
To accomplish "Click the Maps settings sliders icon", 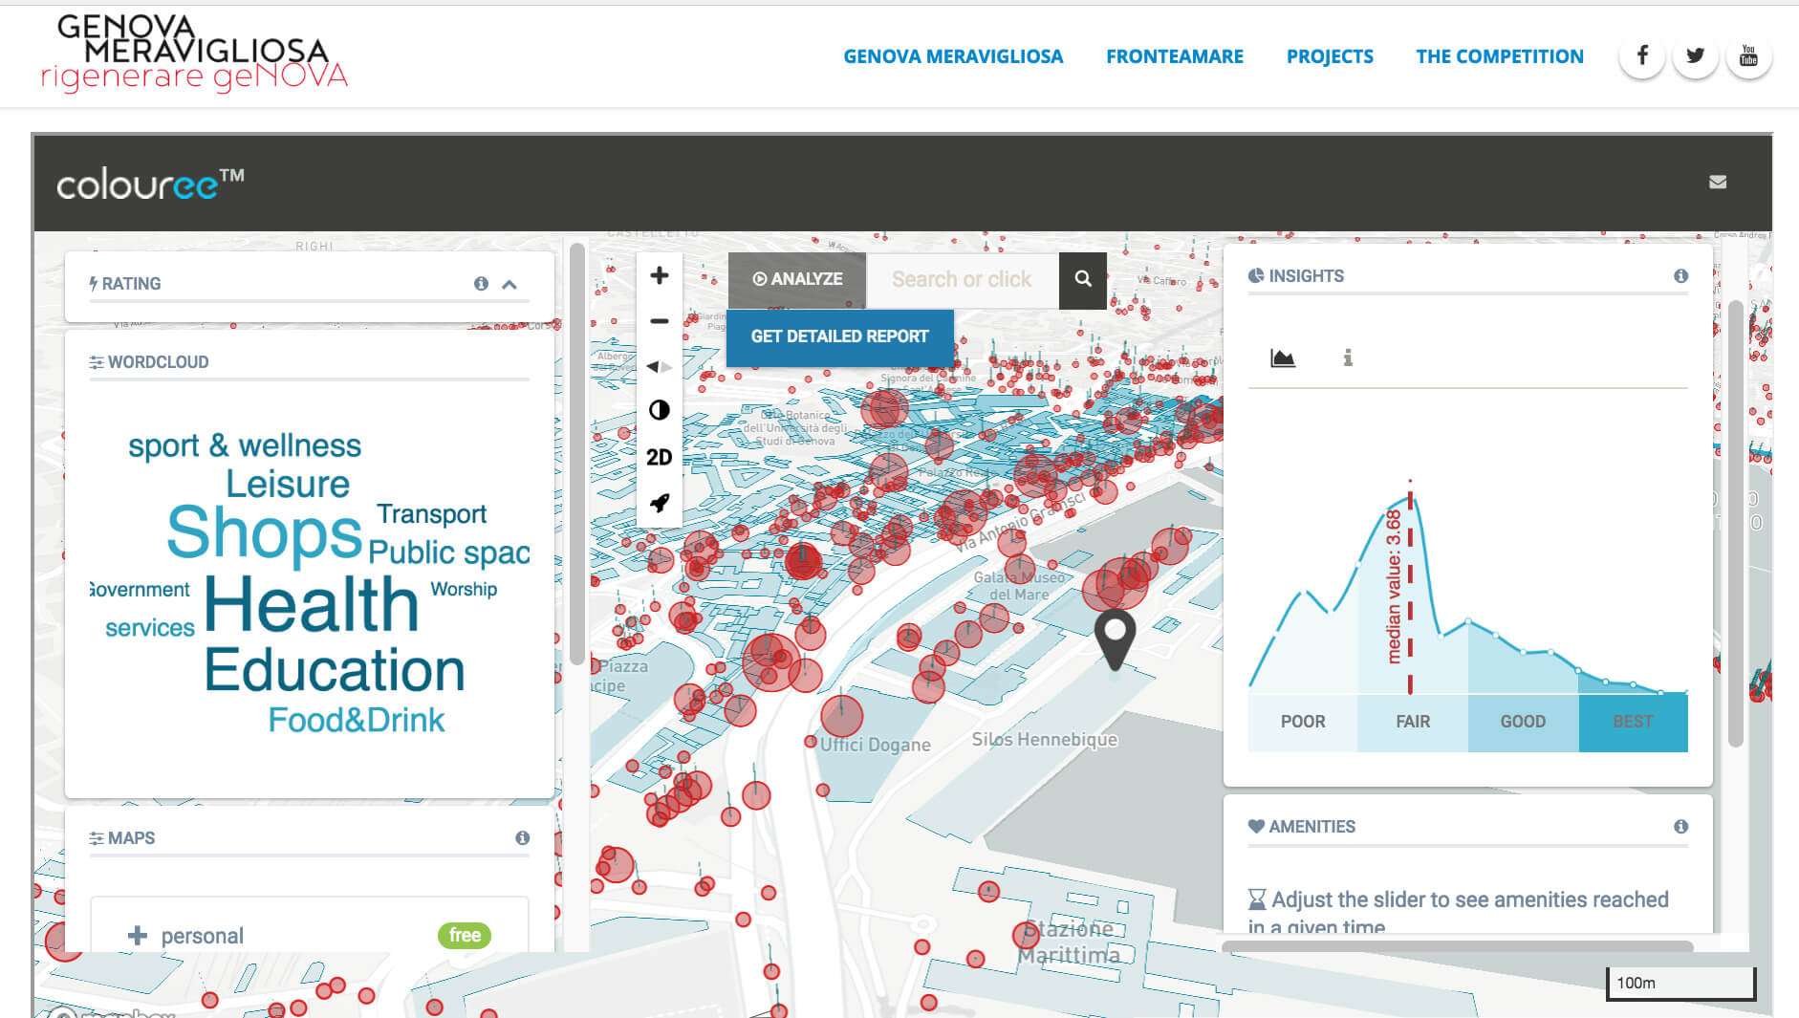I will (x=97, y=838).
